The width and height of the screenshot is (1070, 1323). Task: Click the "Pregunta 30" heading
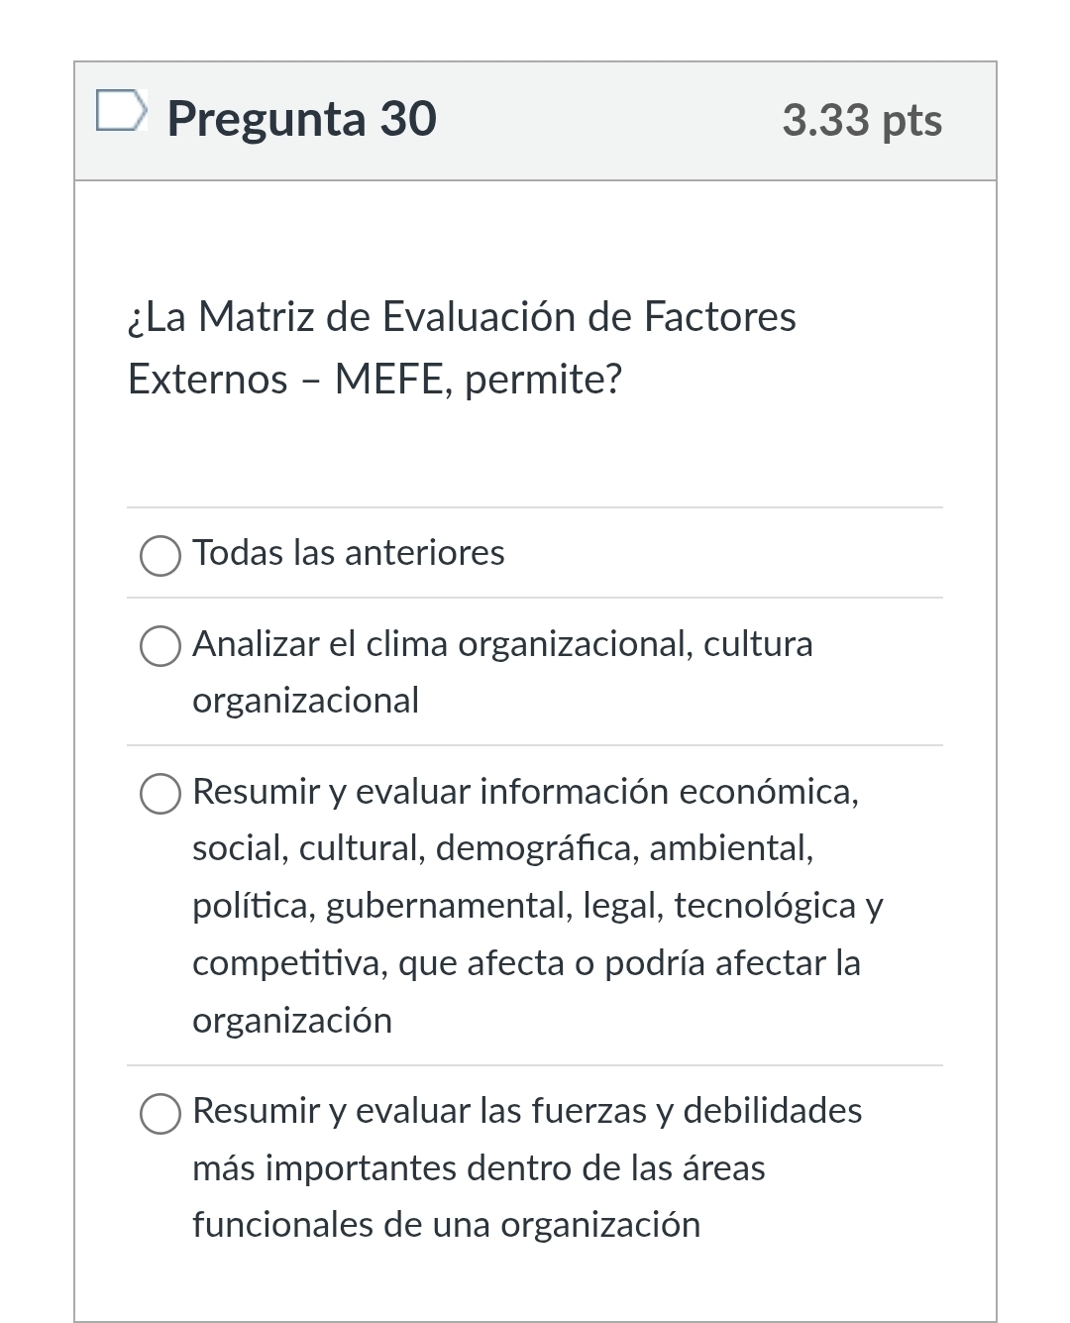(301, 119)
